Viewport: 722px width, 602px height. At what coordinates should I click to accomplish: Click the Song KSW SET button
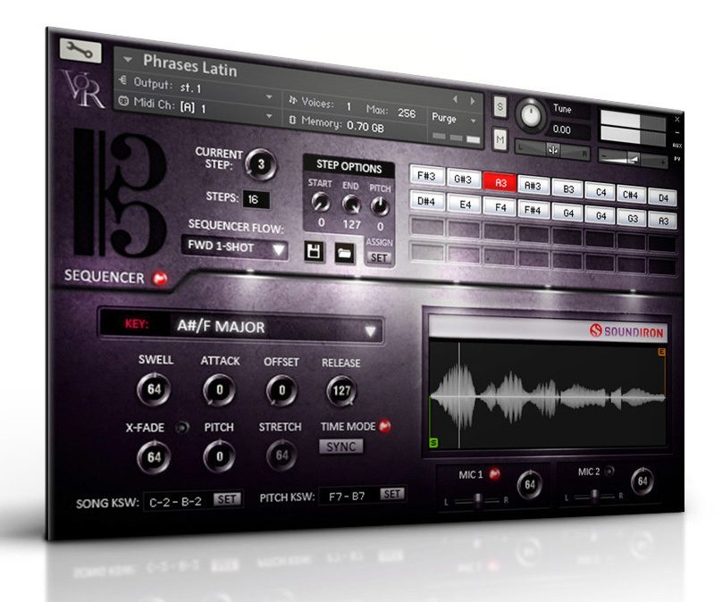pyautogui.click(x=227, y=499)
